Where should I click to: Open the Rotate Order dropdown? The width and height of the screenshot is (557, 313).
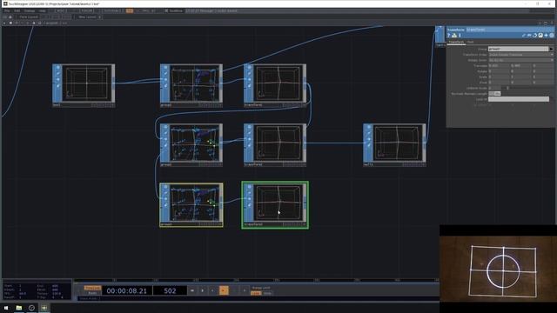point(521,60)
